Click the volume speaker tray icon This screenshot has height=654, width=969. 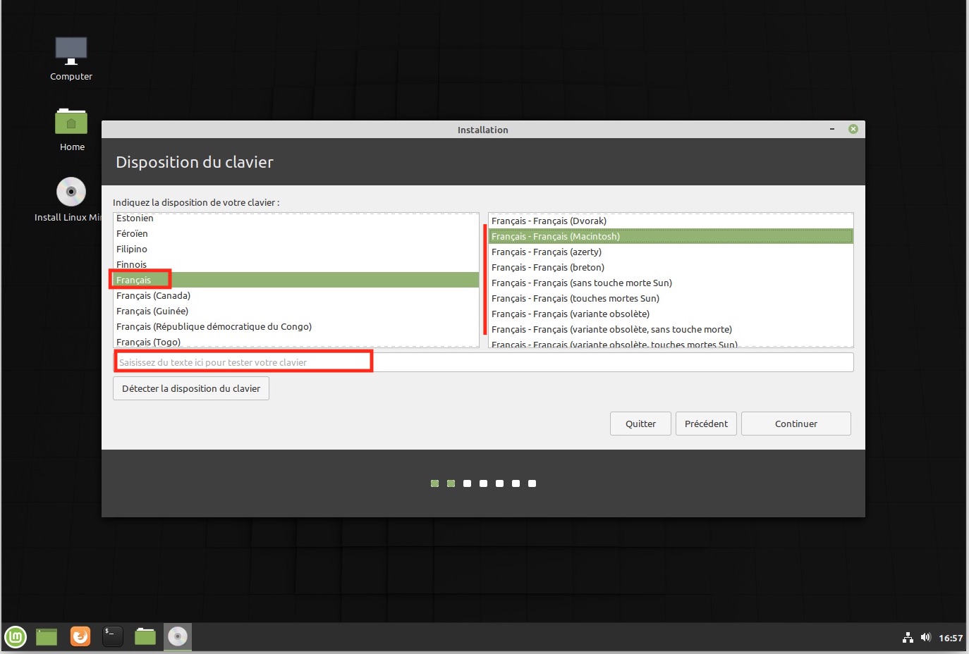point(926,638)
